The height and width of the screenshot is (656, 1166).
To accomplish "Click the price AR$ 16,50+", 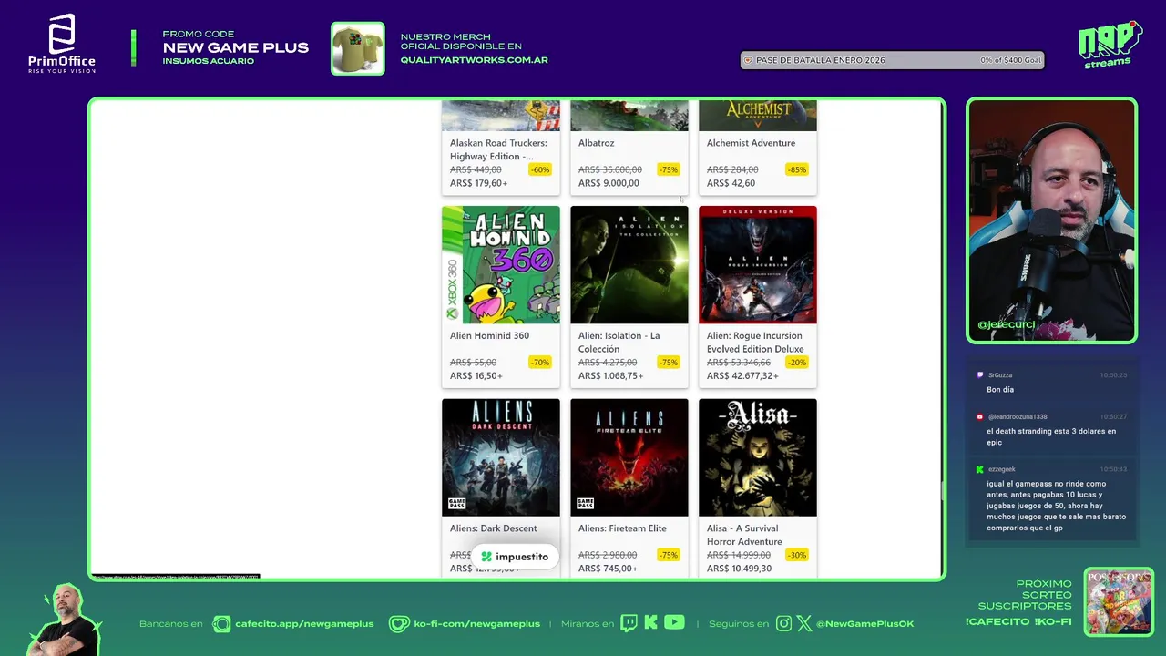I will coord(476,376).
